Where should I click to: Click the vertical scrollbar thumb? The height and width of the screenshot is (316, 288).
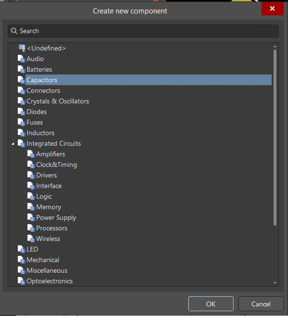[275, 138]
